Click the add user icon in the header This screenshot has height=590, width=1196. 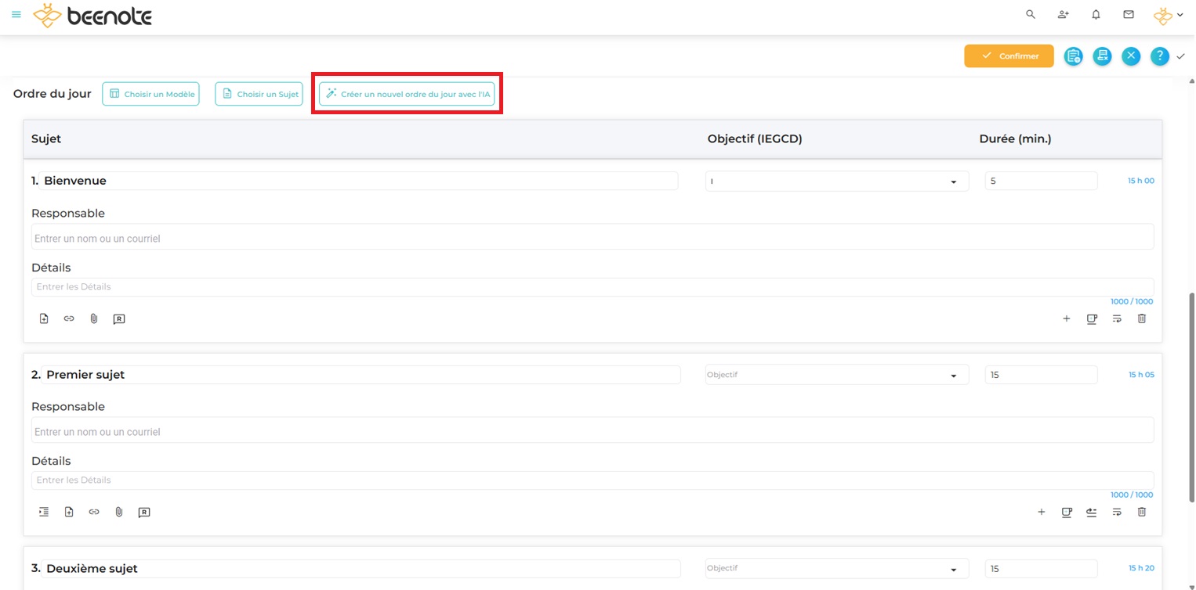[x=1063, y=15]
